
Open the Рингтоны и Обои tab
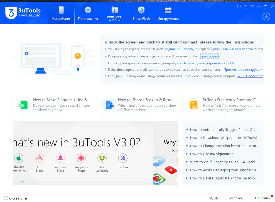pyautogui.click(x=115, y=13)
